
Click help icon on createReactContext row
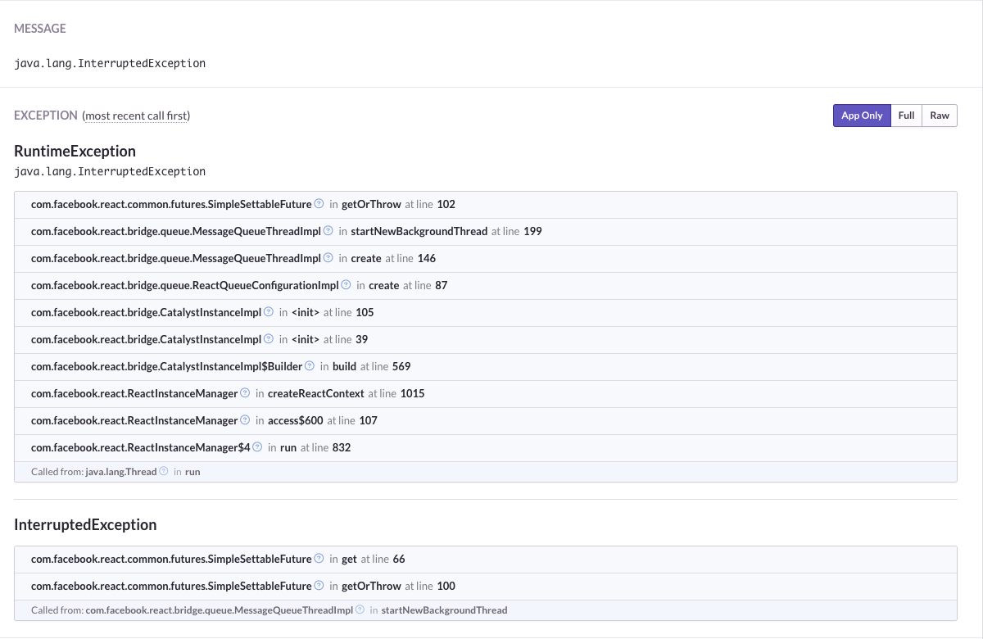(245, 393)
